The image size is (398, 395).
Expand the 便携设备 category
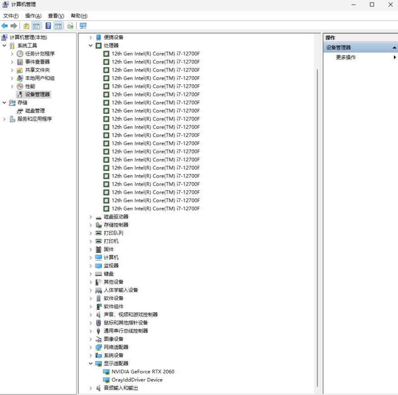pyautogui.click(x=91, y=37)
